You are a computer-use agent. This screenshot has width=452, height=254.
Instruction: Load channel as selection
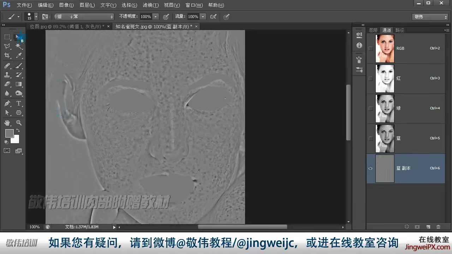pyautogui.click(x=407, y=227)
